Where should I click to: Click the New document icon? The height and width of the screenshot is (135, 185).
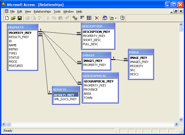(x=7, y=18)
